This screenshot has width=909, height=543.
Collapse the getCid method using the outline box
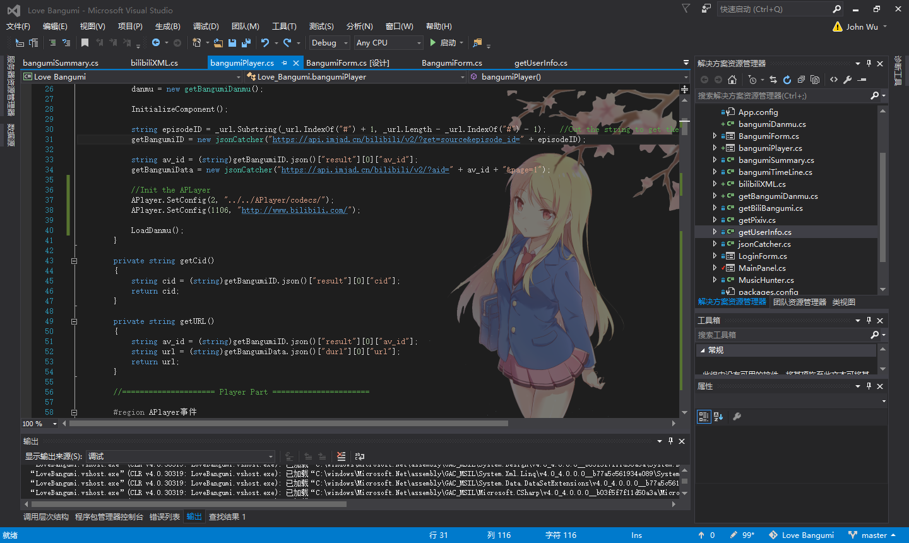(x=74, y=261)
